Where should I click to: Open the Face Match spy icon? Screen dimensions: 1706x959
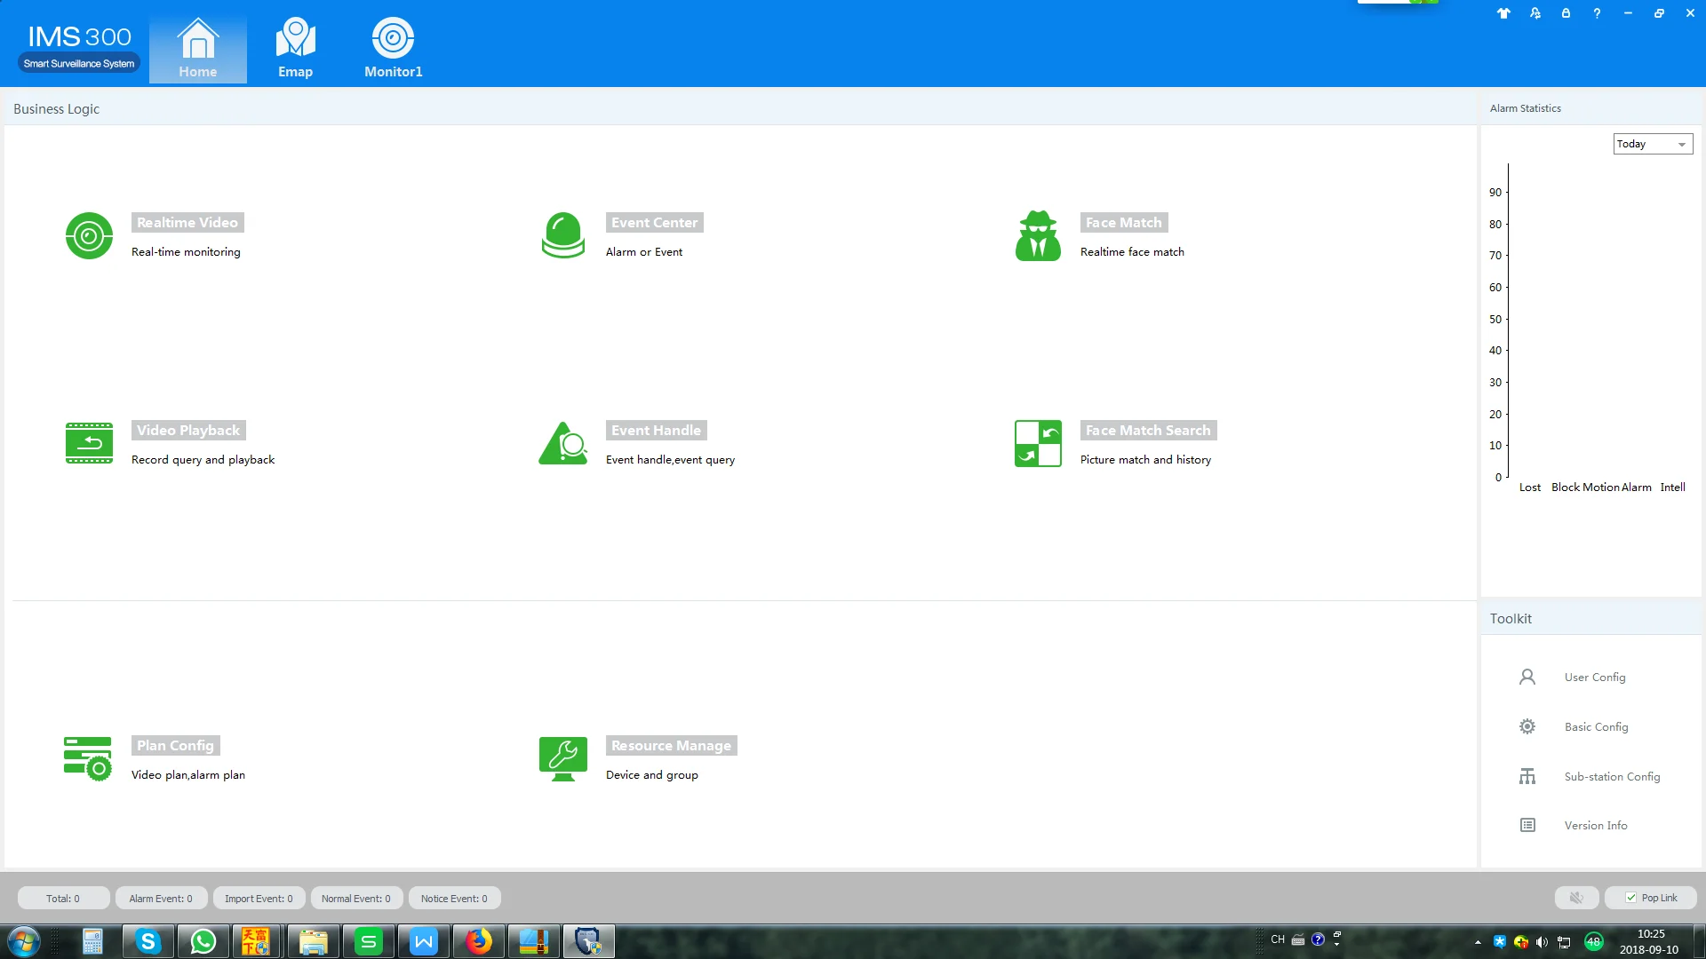(1038, 235)
